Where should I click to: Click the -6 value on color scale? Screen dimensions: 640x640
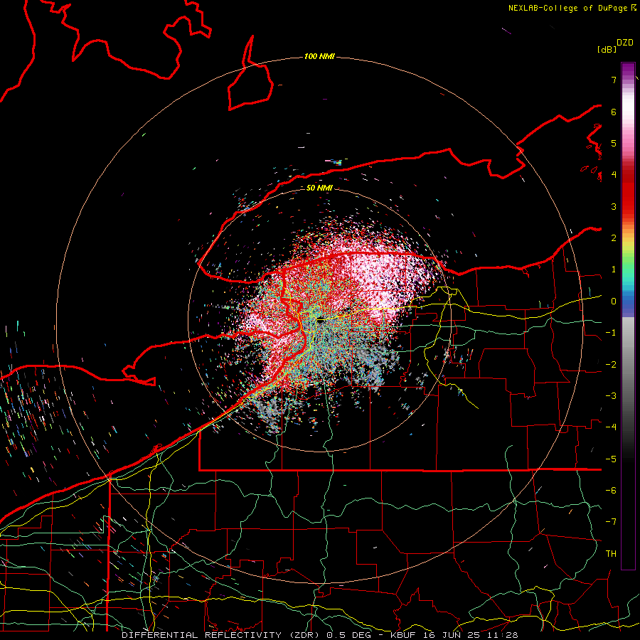click(x=611, y=491)
